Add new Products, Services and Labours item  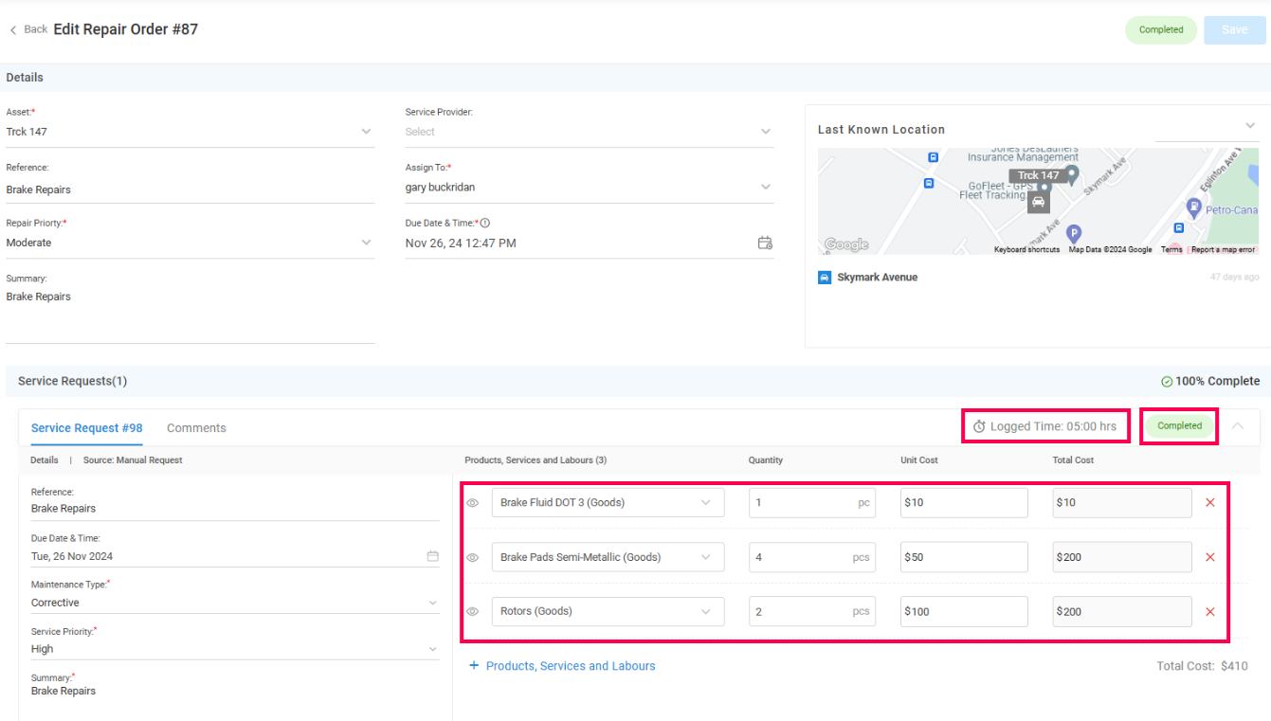[x=562, y=666]
